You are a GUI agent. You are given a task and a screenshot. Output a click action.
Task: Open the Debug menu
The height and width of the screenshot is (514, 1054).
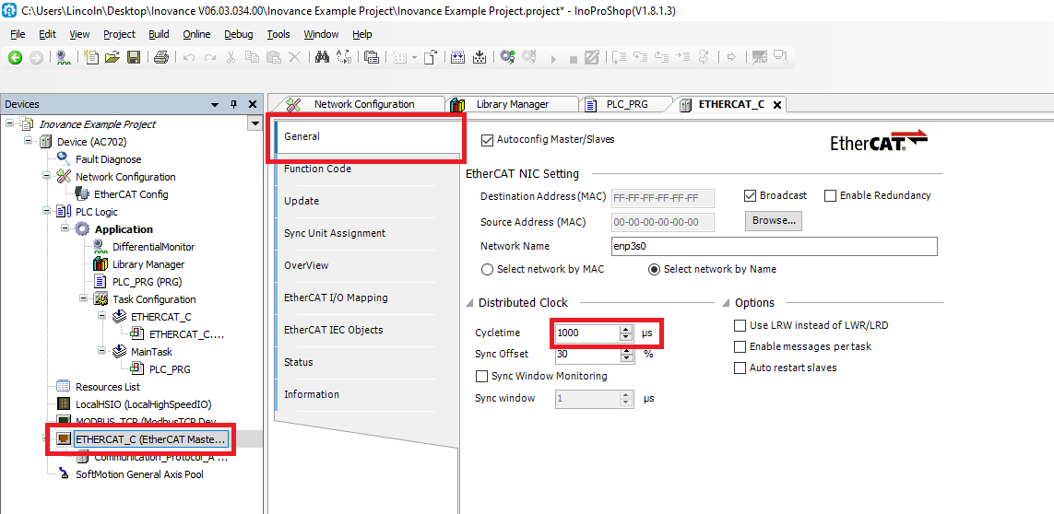[x=238, y=34]
